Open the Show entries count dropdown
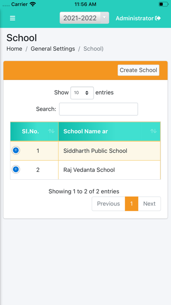 pos(82,93)
